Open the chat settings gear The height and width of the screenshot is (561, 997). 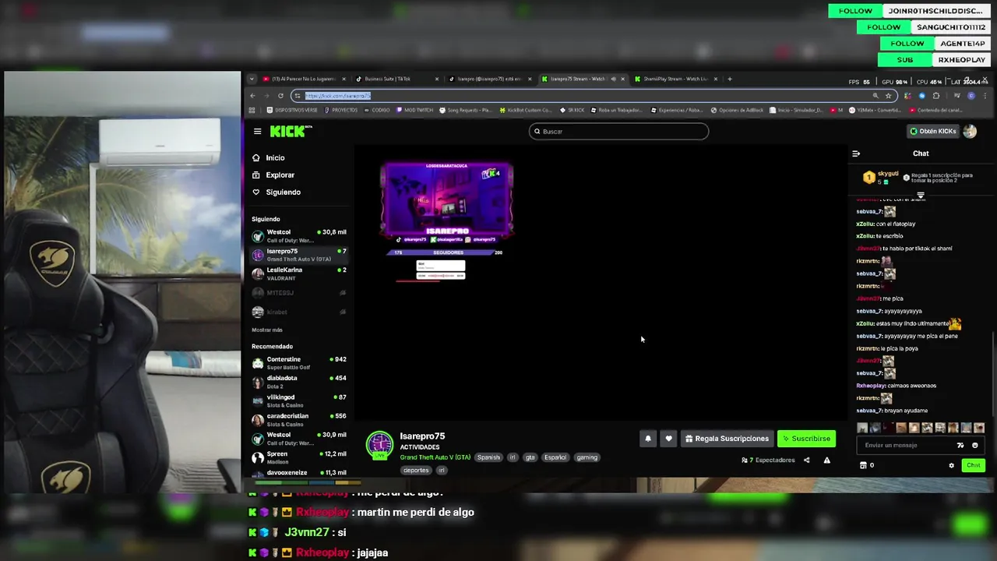(x=951, y=465)
